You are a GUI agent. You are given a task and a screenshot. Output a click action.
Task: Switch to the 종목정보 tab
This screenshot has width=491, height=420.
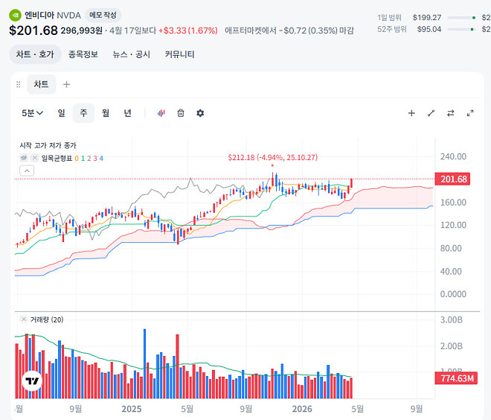(83, 54)
